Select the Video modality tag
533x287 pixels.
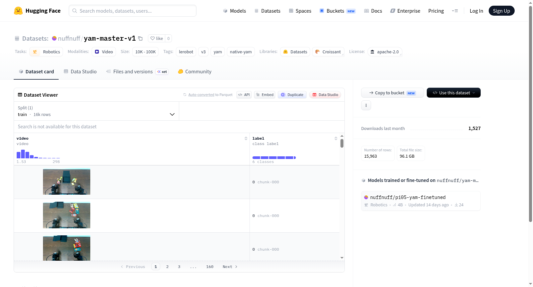[x=104, y=52]
